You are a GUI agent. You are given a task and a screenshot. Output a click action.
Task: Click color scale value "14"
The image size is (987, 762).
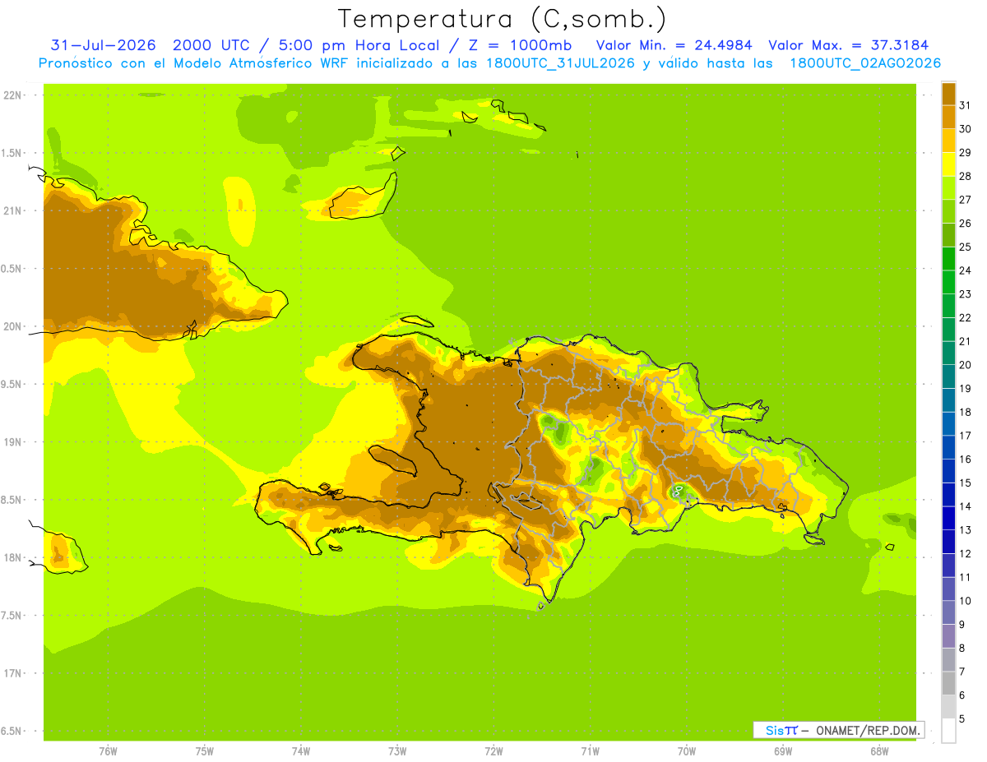click(x=966, y=506)
